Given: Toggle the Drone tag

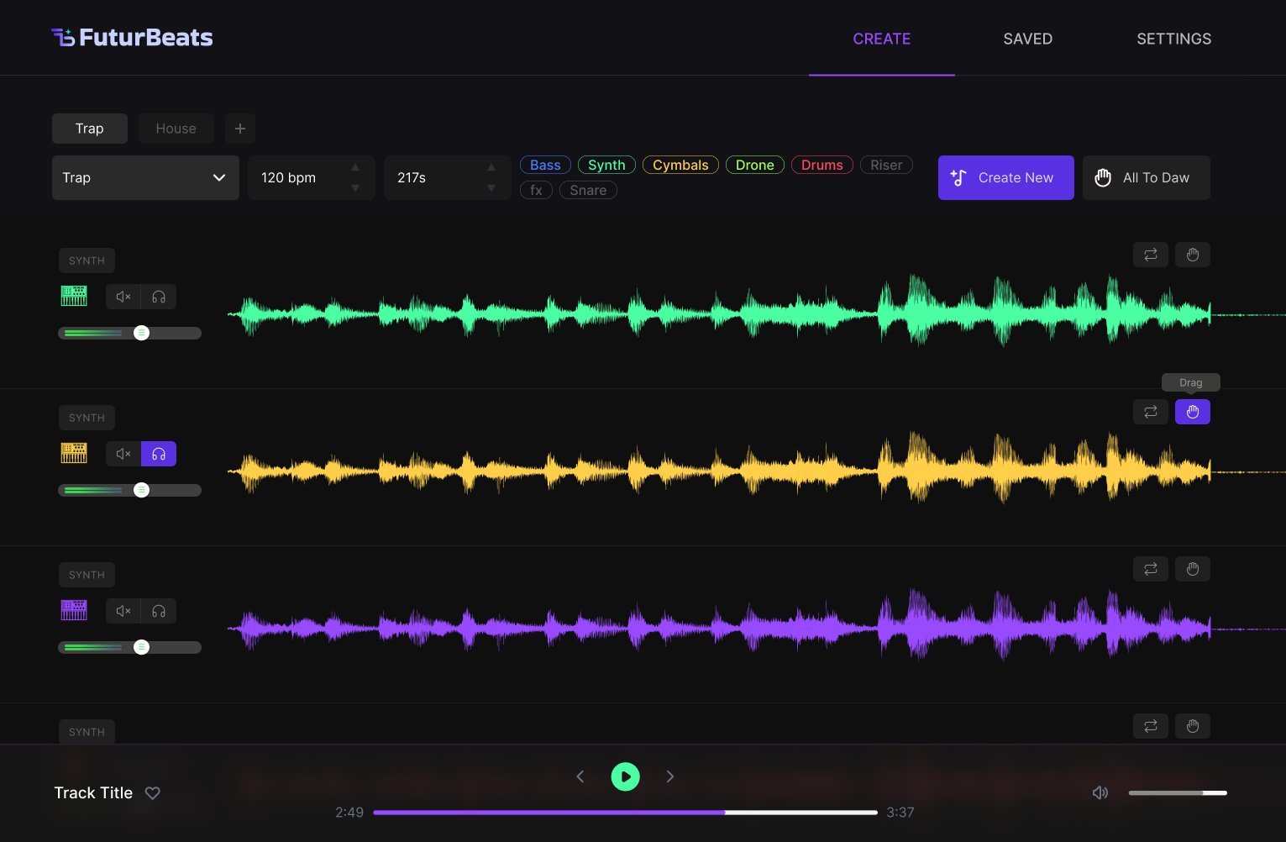Looking at the screenshot, I should coord(755,165).
